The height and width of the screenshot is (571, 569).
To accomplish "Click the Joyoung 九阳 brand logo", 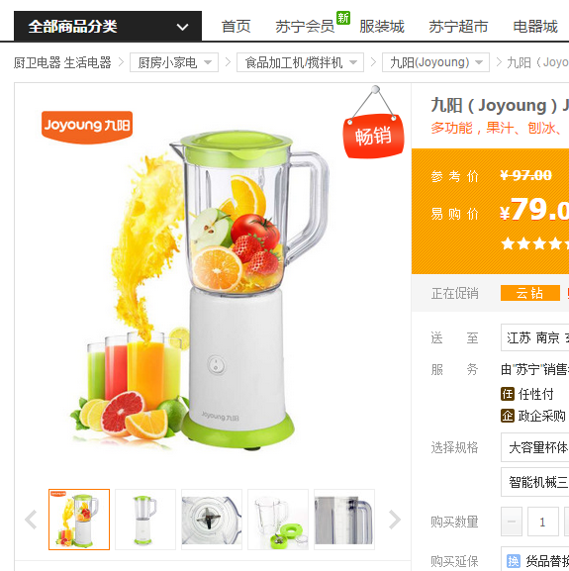I will click(x=87, y=127).
